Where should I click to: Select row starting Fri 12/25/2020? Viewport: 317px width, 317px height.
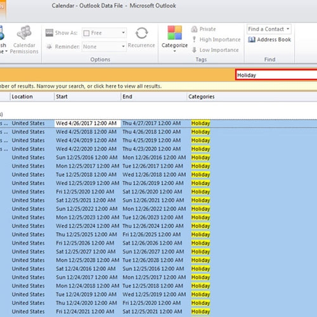click(x=158, y=192)
